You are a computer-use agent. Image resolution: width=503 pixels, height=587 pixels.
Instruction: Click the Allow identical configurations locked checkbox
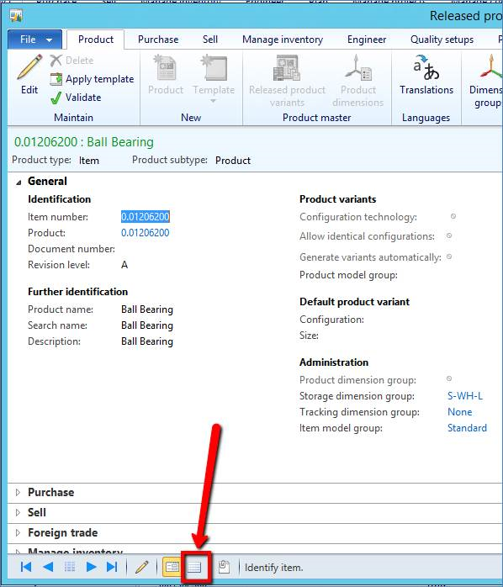click(x=448, y=235)
